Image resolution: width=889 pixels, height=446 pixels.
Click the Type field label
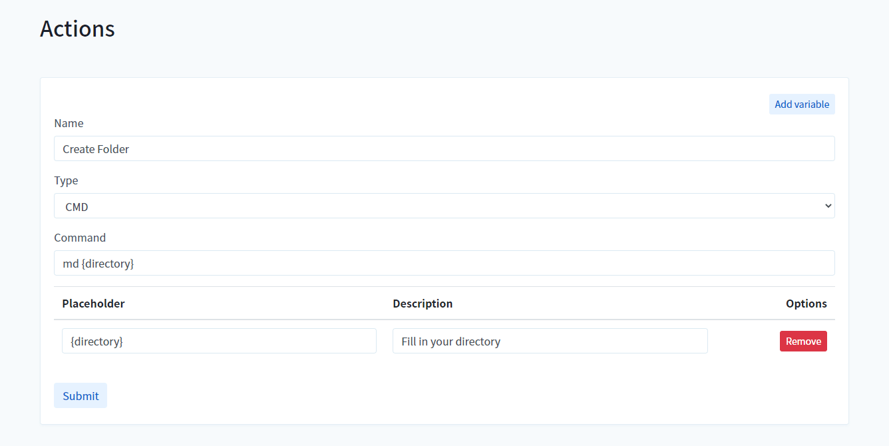[x=66, y=180]
